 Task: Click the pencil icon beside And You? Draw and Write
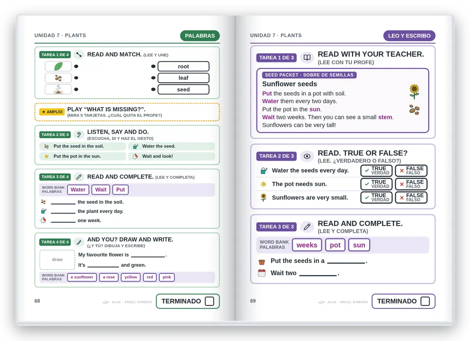[79, 242]
